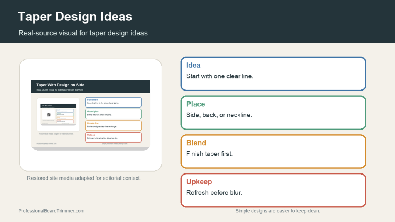Select the Place card with green border
Screen dimensions: 395x222
(x=273, y=113)
